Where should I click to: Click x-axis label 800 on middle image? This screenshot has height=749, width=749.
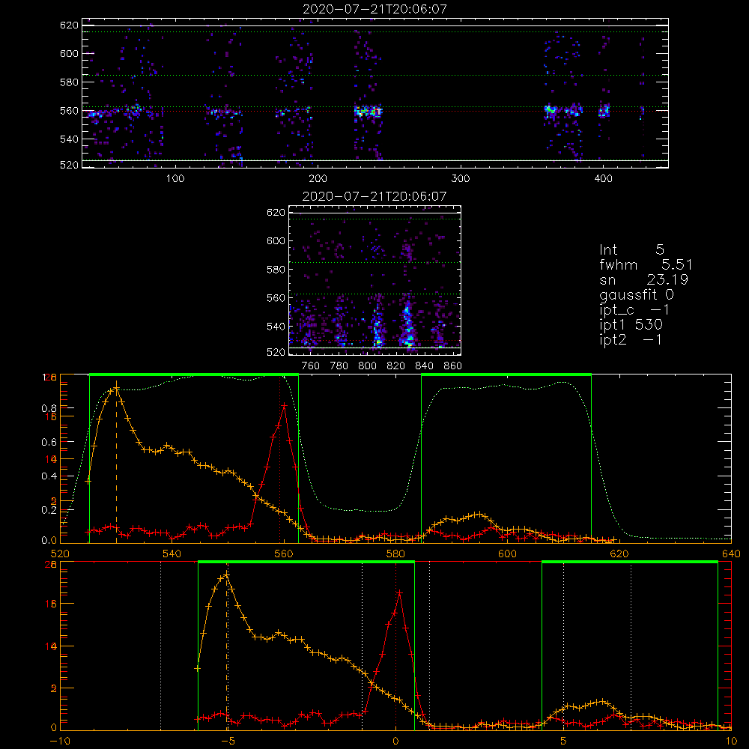tap(367, 366)
